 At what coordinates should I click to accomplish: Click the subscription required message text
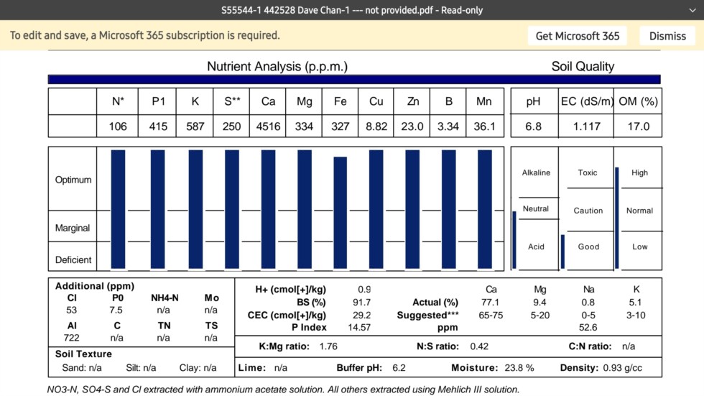144,35
